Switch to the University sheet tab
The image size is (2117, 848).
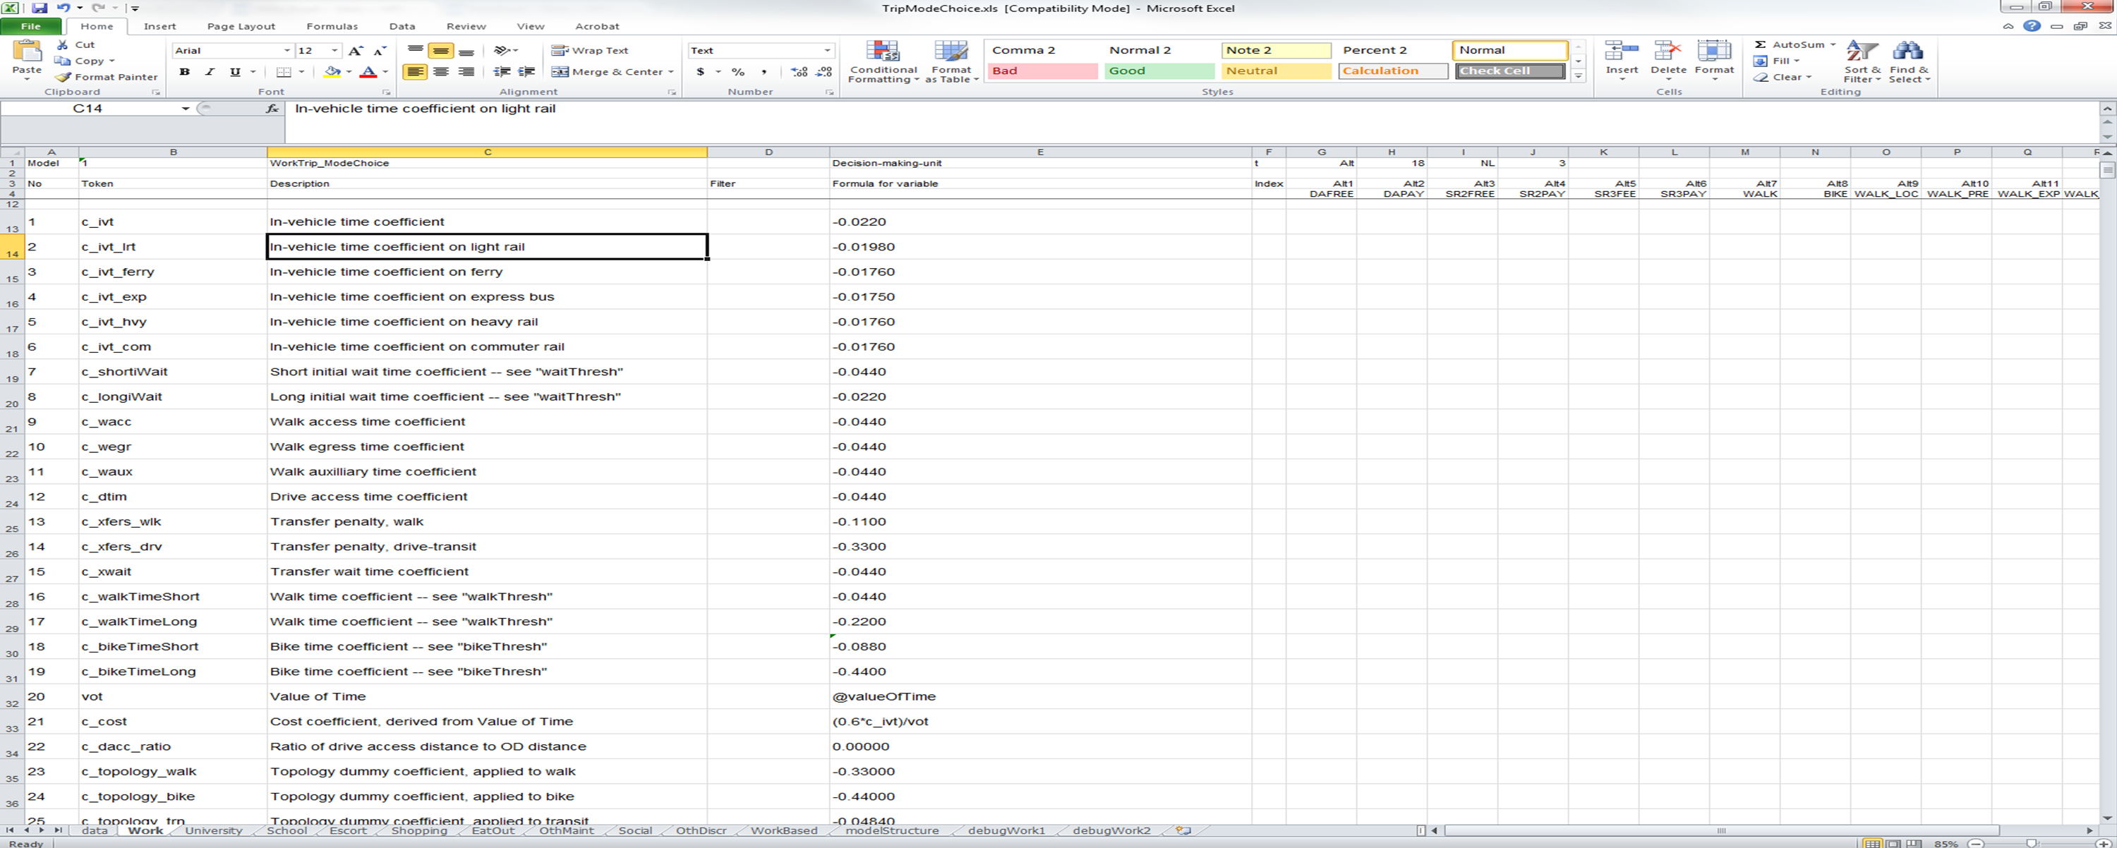coord(213,830)
